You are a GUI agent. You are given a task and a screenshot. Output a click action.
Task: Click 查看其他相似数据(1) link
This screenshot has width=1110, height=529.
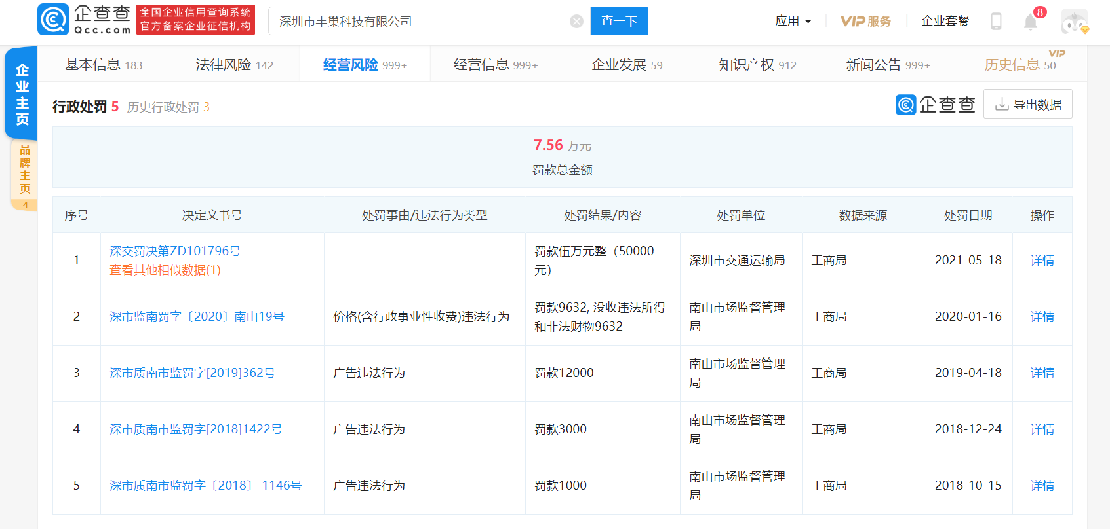(165, 270)
